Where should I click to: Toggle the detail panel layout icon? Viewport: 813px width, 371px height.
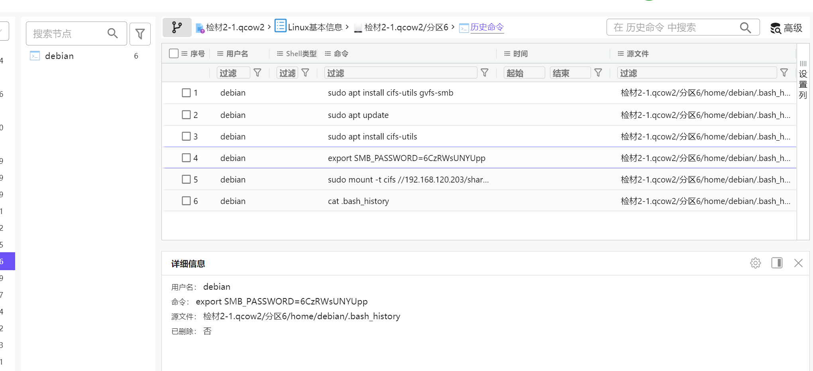point(777,263)
